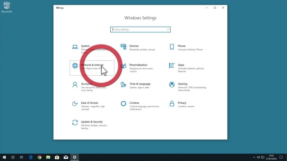The height and width of the screenshot is (161, 287).
Task: Open File Explorer from the taskbar
Action: [48, 157]
